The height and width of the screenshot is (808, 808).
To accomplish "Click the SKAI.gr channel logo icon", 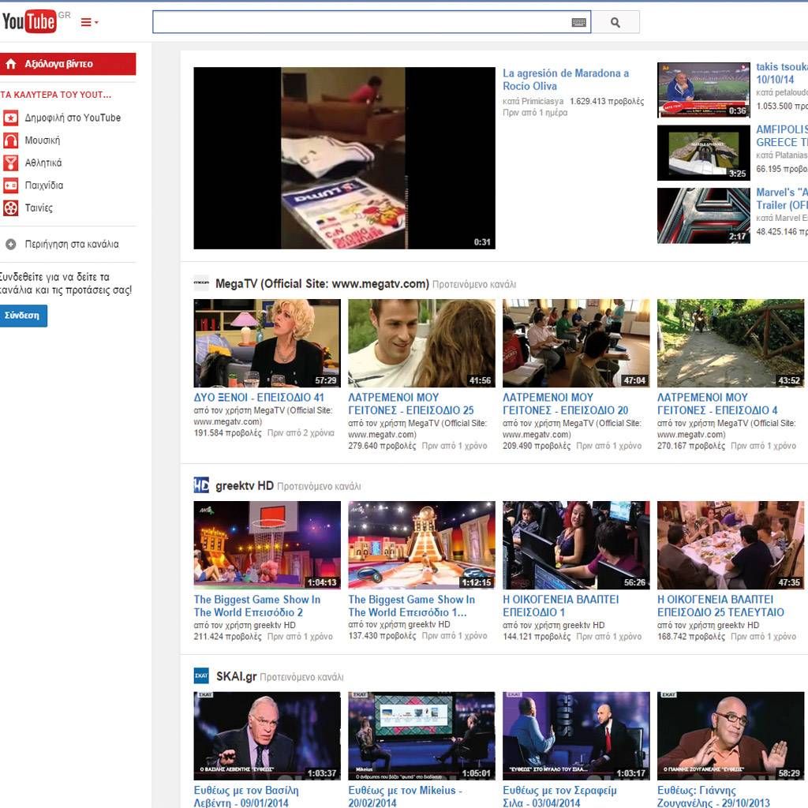I will coord(201,676).
